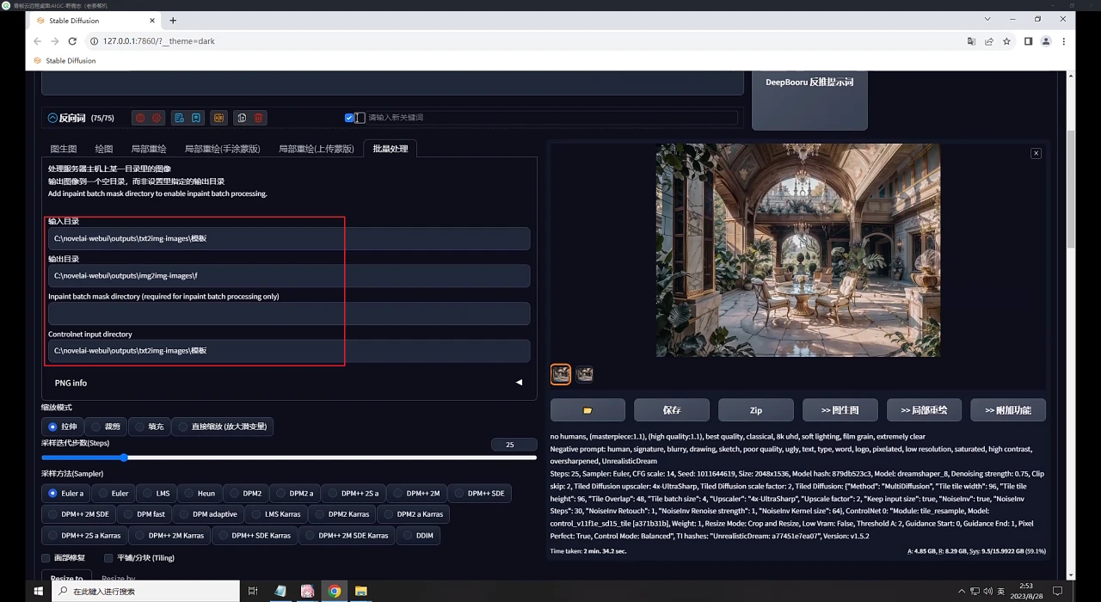Open the browser side panel

pyautogui.click(x=1028, y=41)
